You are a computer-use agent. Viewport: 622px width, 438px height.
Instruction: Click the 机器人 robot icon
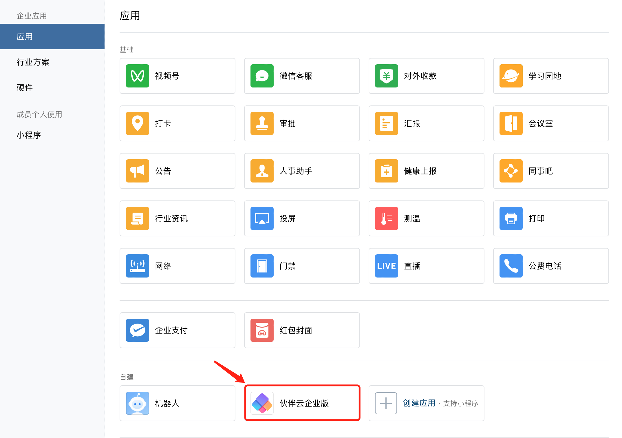[138, 403]
